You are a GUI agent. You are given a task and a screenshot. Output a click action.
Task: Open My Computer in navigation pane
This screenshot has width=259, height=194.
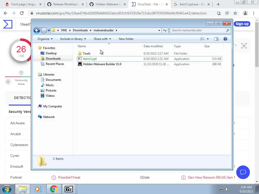click(53, 106)
